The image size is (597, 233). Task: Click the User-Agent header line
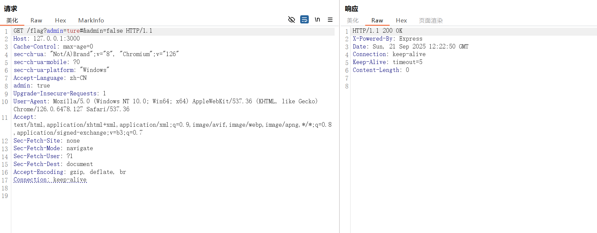[165, 101]
